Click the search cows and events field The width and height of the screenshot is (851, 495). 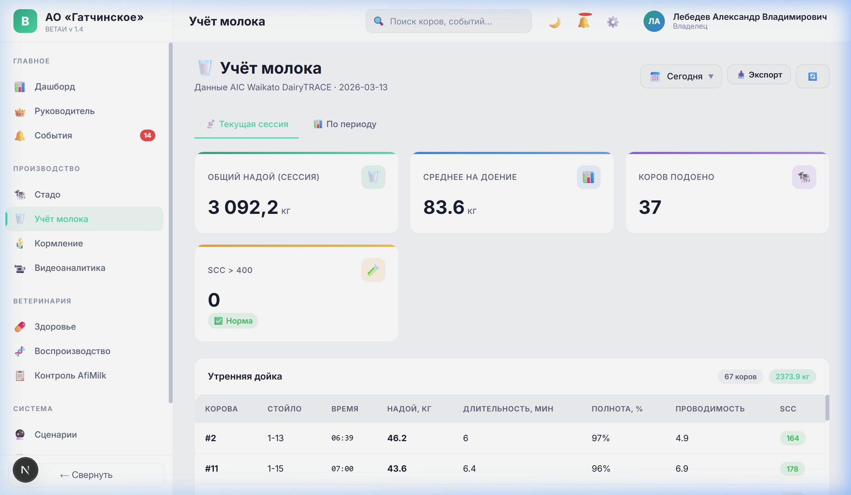coord(448,22)
